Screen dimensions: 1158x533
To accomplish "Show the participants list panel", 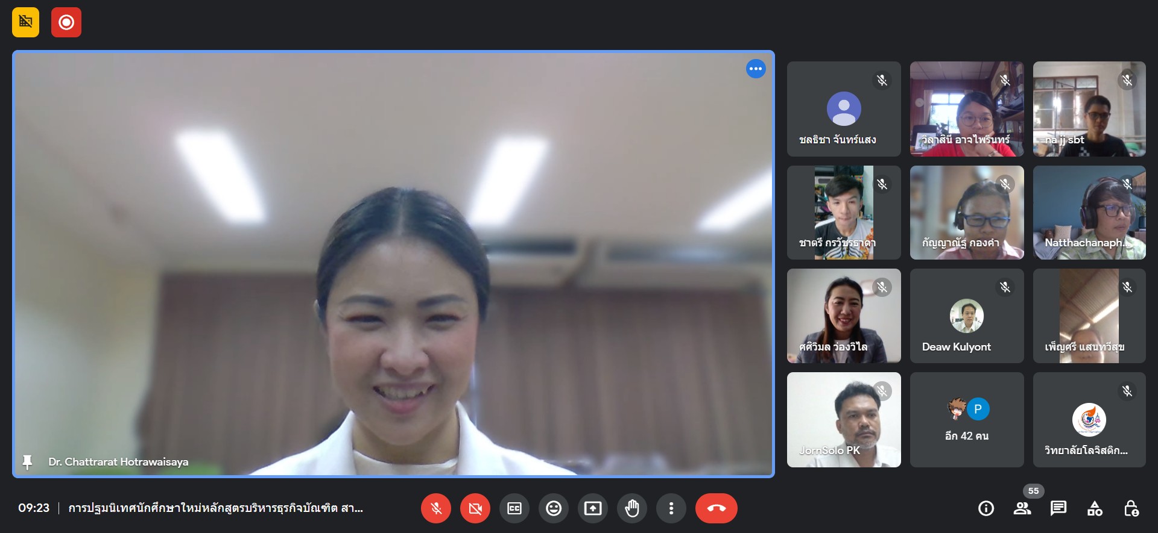I will coord(1022,508).
